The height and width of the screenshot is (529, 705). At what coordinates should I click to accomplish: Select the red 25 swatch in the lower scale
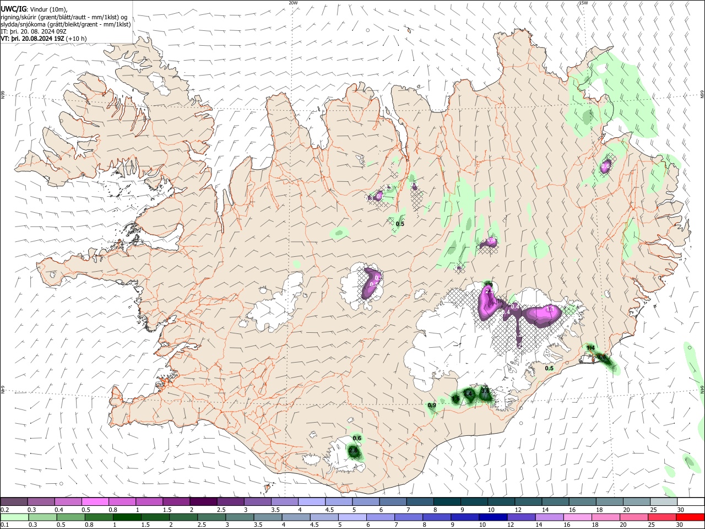pos(661,517)
